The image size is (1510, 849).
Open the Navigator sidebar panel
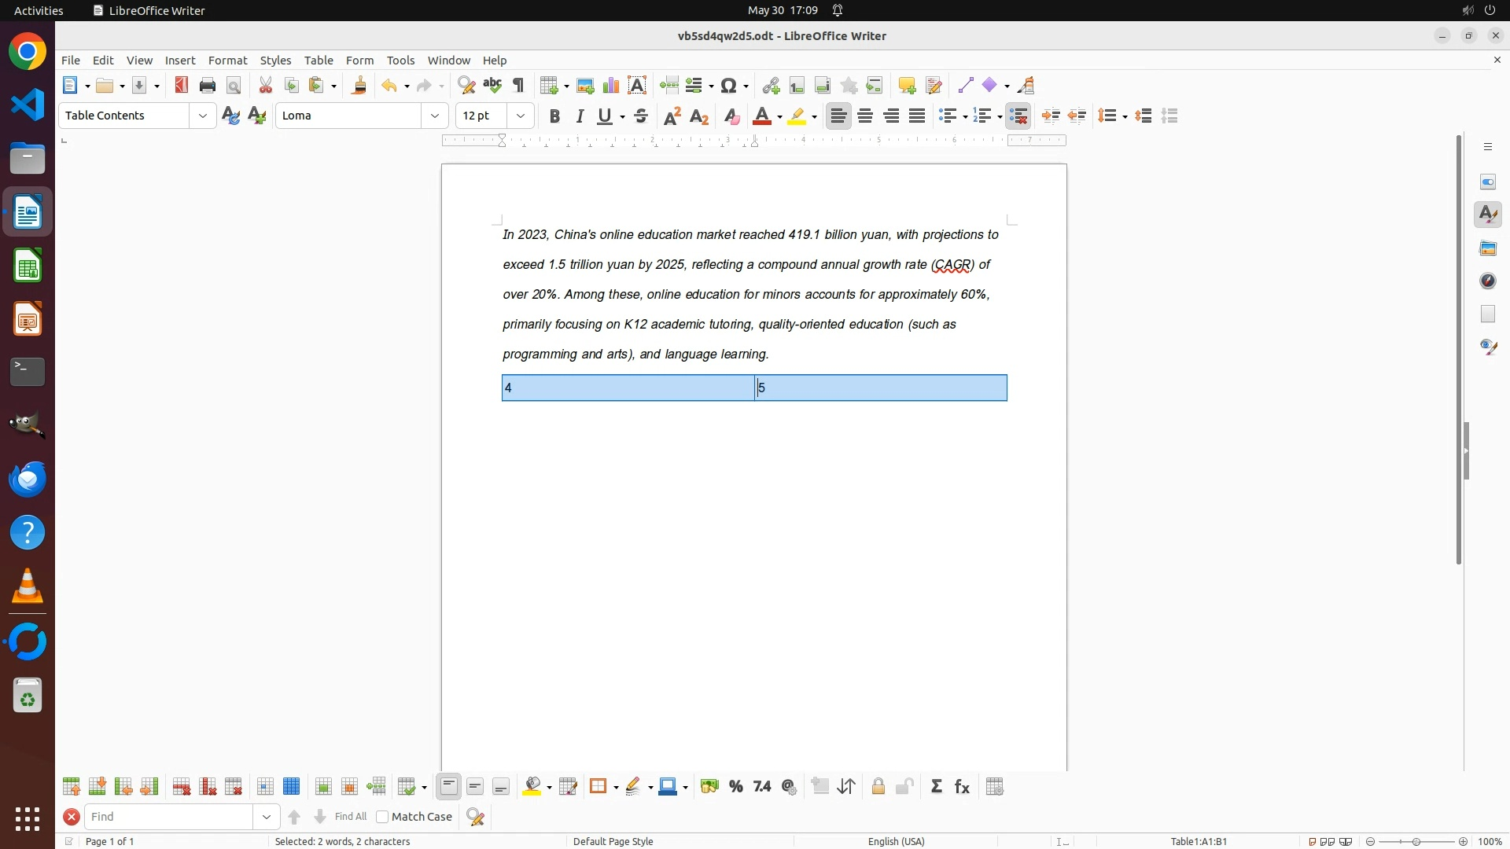[1488, 281]
